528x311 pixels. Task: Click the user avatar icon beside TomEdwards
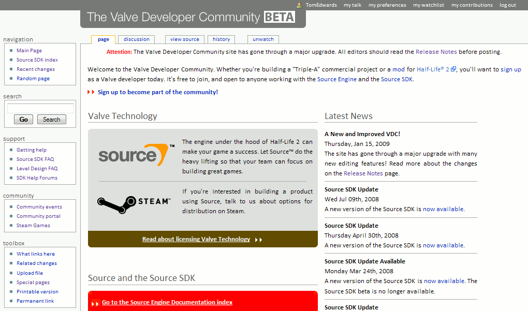pos(299,5)
